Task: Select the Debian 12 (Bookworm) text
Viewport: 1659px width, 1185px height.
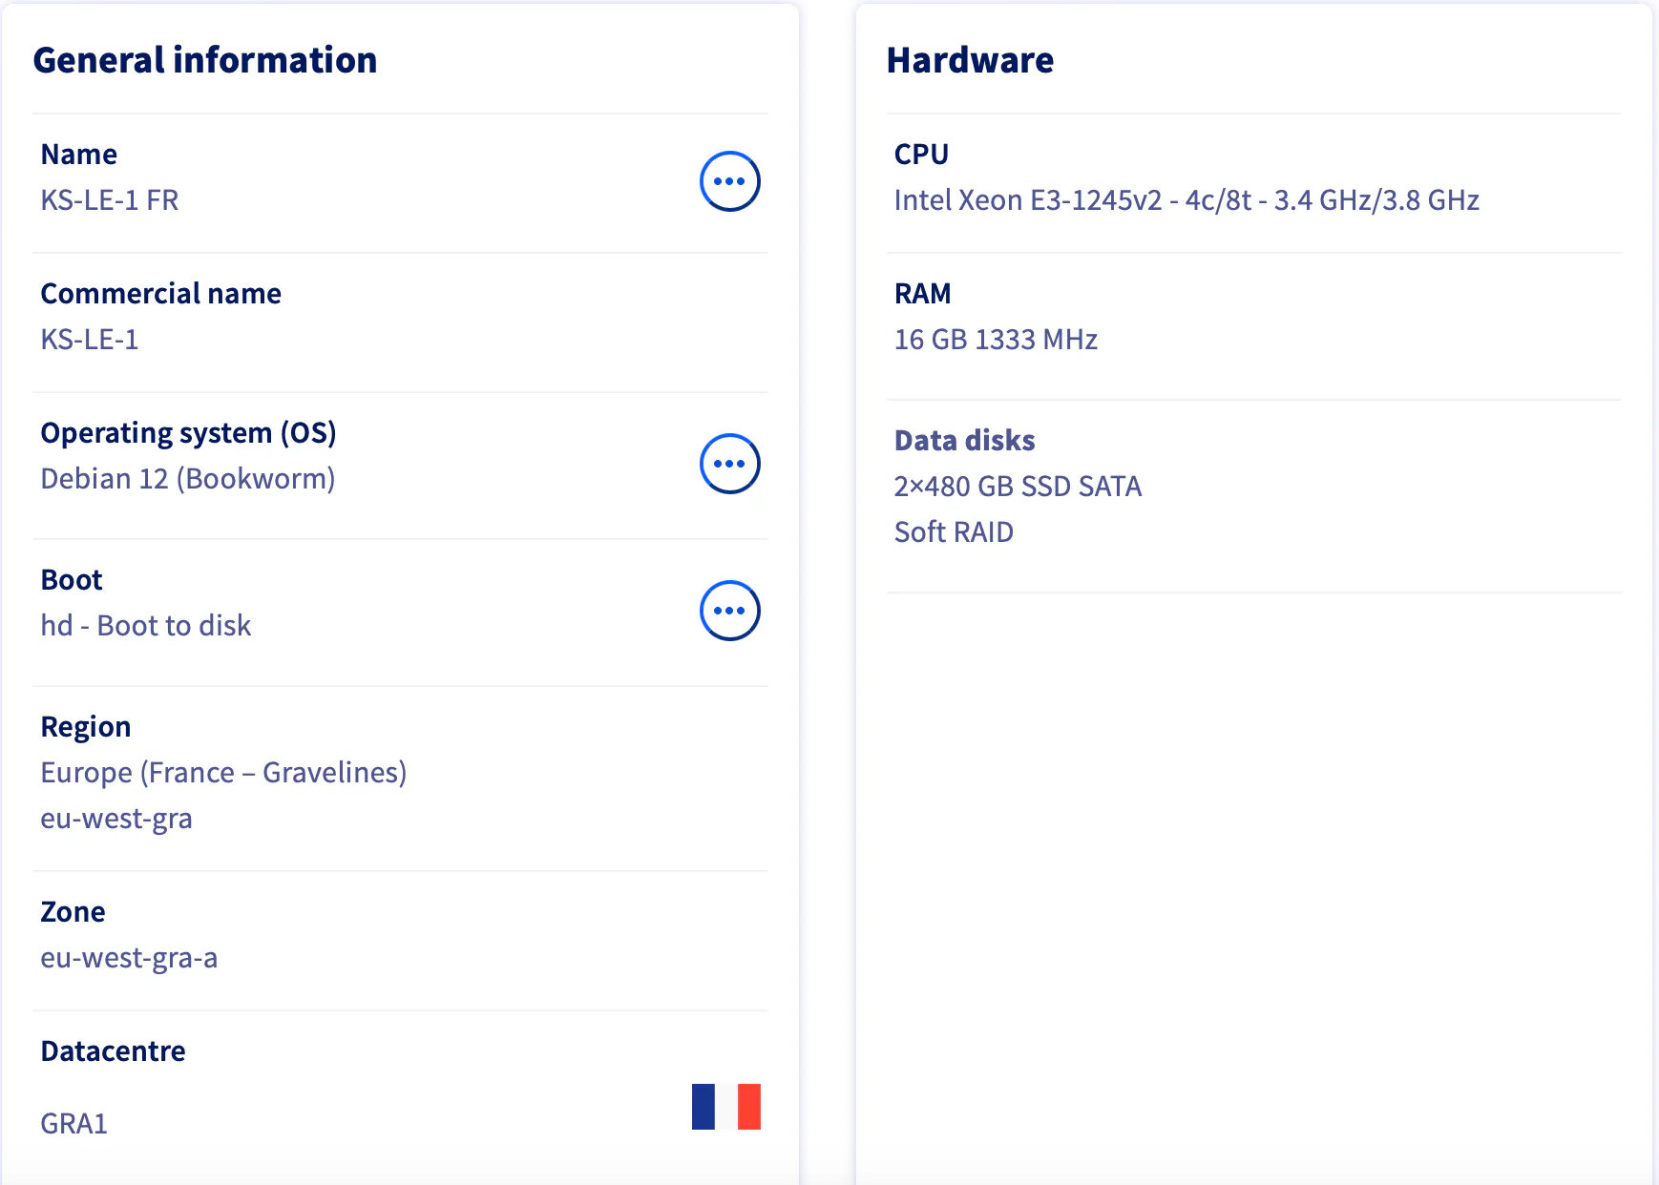Action: (188, 479)
